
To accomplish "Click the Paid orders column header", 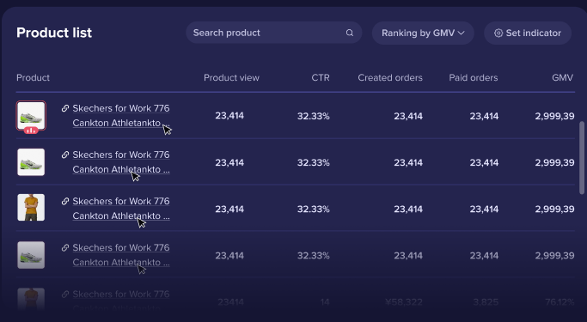I will click(x=474, y=77).
